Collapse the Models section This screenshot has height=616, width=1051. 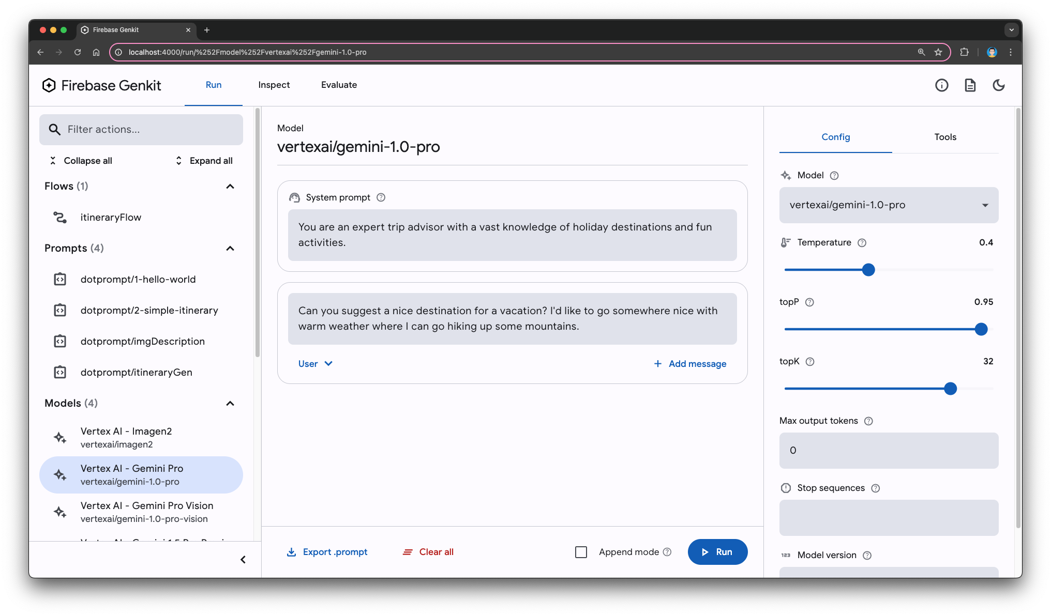(230, 403)
